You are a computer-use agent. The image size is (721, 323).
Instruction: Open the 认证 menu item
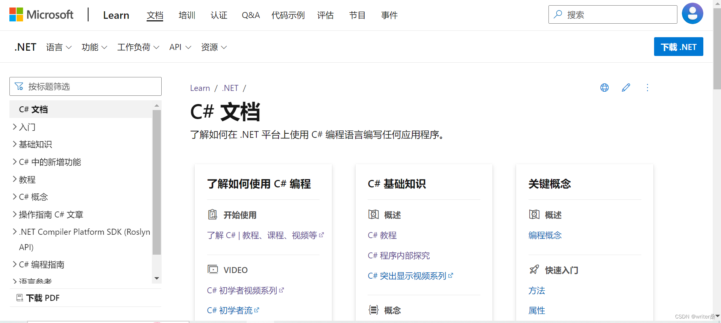219,15
